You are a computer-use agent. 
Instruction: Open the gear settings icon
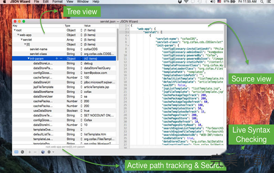(49, 152)
